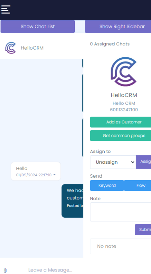Submit the note
This screenshot has height=274, width=151.
pos(143,230)
